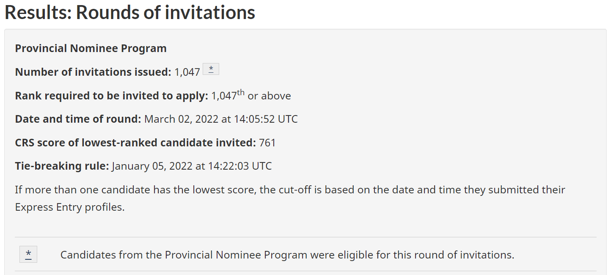The width and height of the screenshot is (608, 275).
Task: Click the Results: Rounds of invitations heading
Action: (130, 12)
